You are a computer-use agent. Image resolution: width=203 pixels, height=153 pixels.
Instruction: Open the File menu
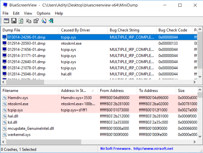coord(5,13)
